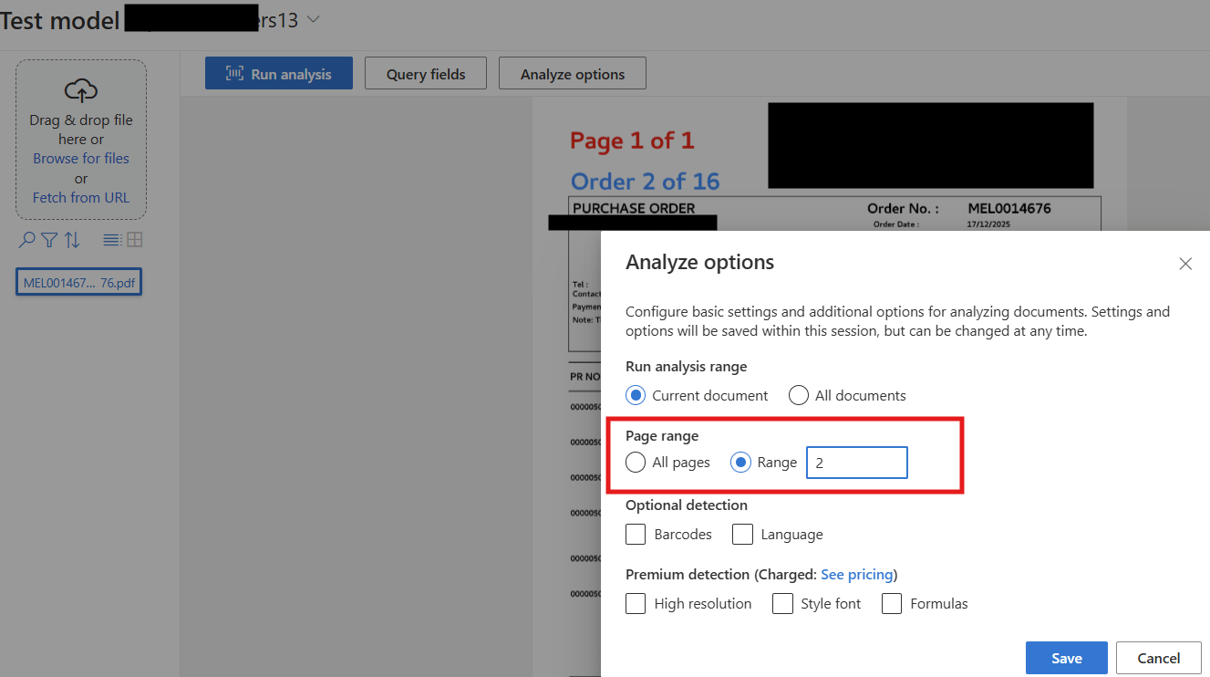Click the cloud upload icon in drop area
Viewport: 1210px width, 677px height.
point(80,91)
